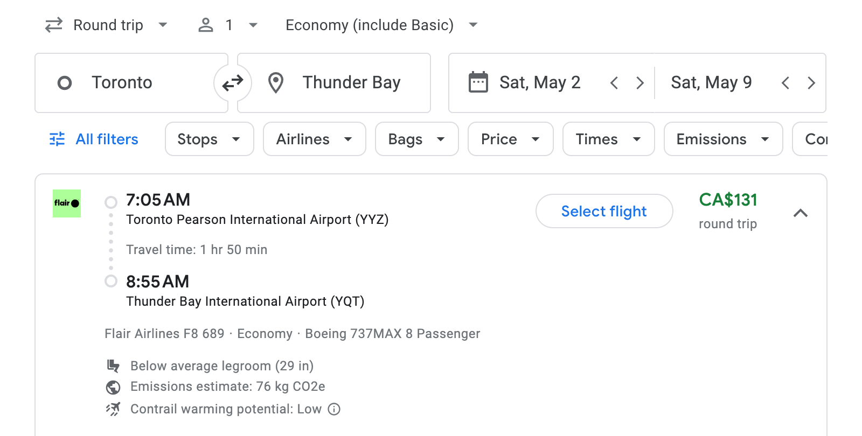Click the destination location pin icon

(276, 82)
